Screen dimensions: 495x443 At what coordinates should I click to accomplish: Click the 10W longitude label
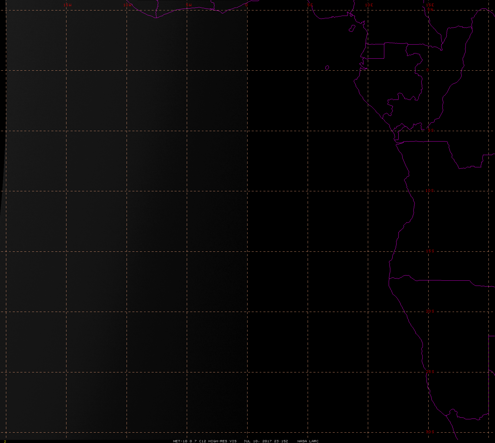[128, 5]
